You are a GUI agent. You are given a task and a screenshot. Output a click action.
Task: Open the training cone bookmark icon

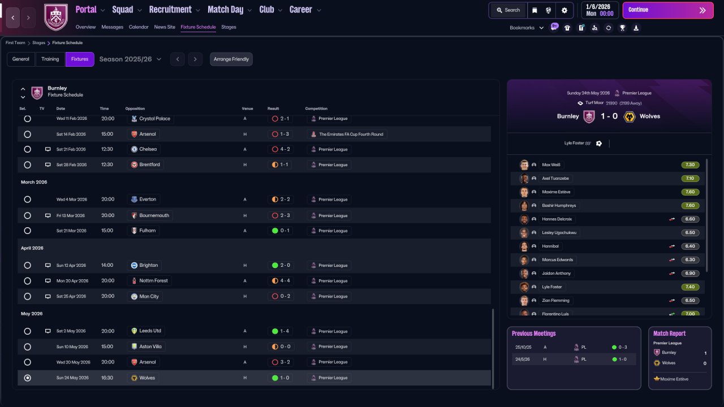pos(636,28)
